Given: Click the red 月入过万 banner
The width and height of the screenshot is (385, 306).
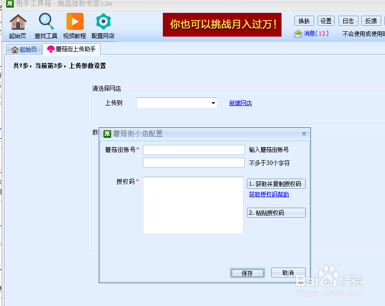Looking at the screenshot, I should coord(222,25).
